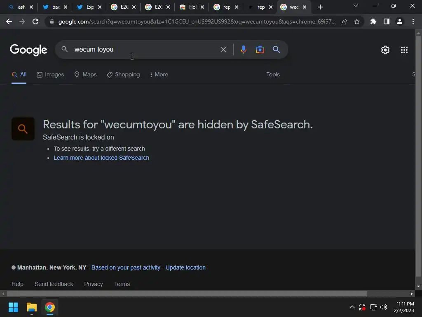
Task: Open the volume speaker icon
Action: point(384,307)
